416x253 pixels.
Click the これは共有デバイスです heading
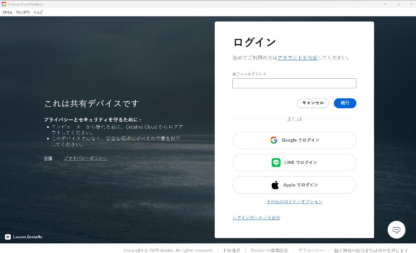pos(92,104)
